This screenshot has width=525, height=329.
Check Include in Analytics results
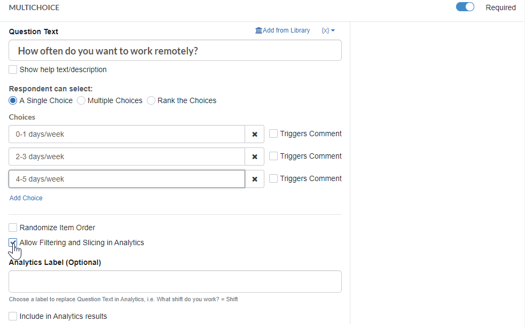(13, 316)
